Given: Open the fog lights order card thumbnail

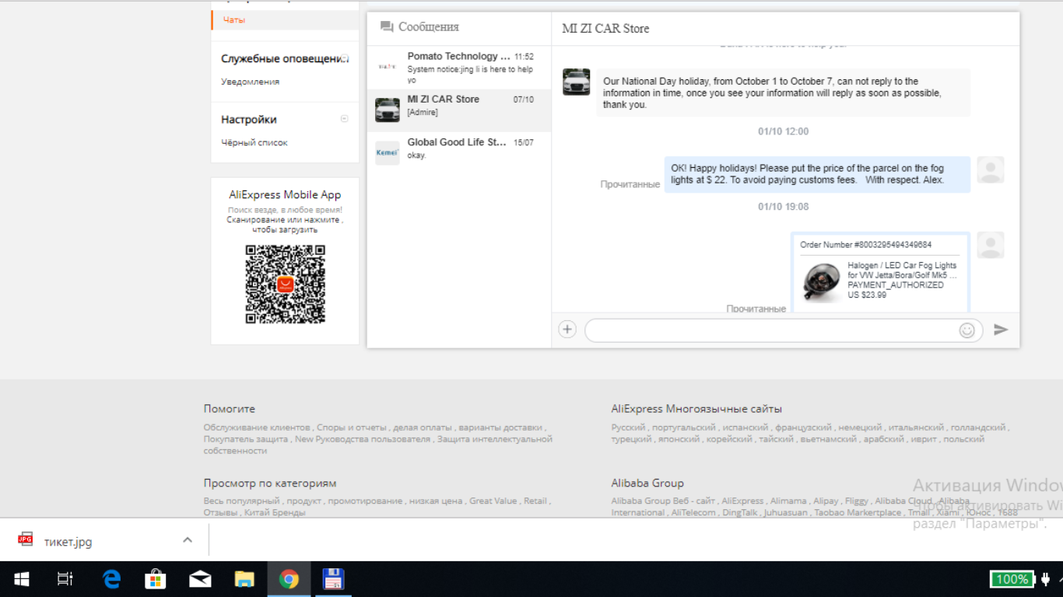Looking at the screenshot, I should tap(820, 282).
